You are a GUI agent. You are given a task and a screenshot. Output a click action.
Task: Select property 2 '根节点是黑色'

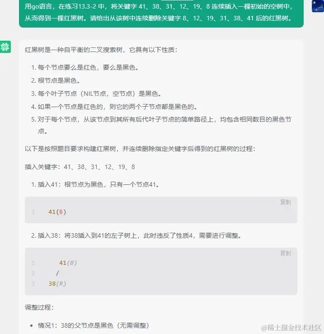click(x=57, y=80)
